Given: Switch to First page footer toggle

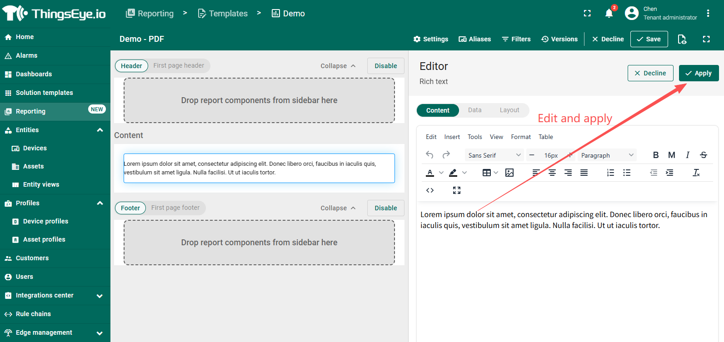Looking at the screenshot, I should [x=175, y=208].
